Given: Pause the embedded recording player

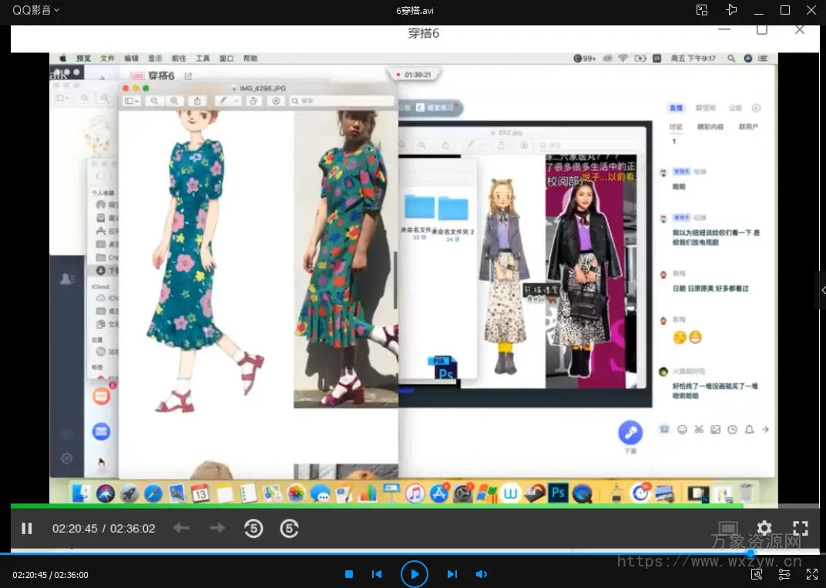Looking at the screenshot, I should click(27, 529).
